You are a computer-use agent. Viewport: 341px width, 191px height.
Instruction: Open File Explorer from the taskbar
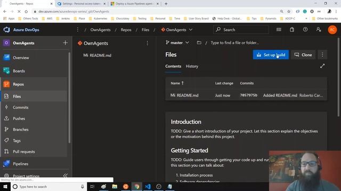[115, 186]
